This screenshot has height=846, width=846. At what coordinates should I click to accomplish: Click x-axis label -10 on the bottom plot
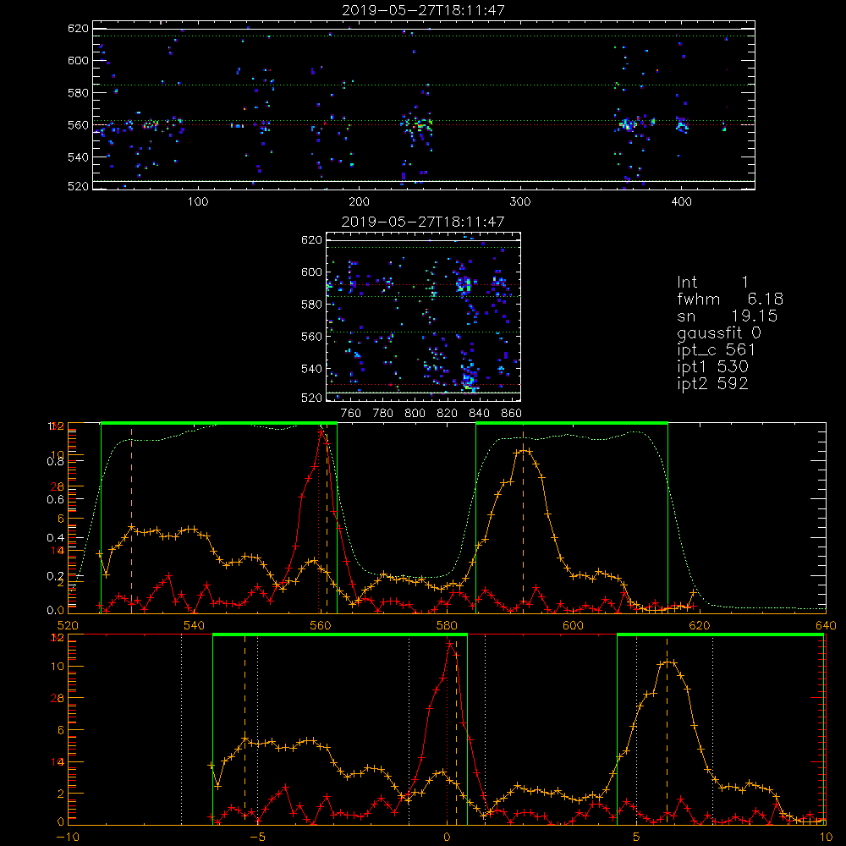pos(68,838)
